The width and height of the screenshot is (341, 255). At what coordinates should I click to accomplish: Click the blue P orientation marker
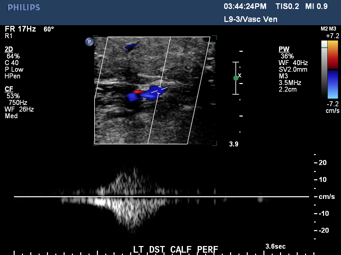click(x=89, y=42)
